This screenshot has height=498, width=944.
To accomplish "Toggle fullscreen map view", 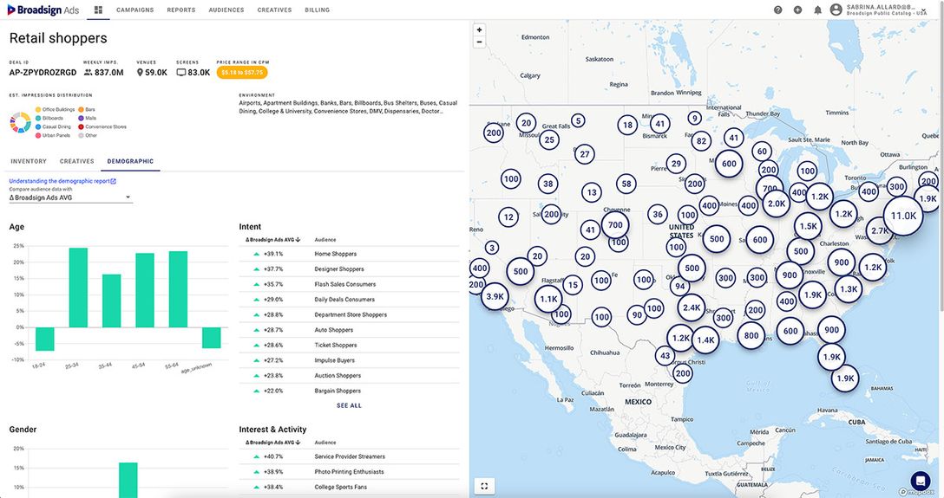I will click(484, 486).
